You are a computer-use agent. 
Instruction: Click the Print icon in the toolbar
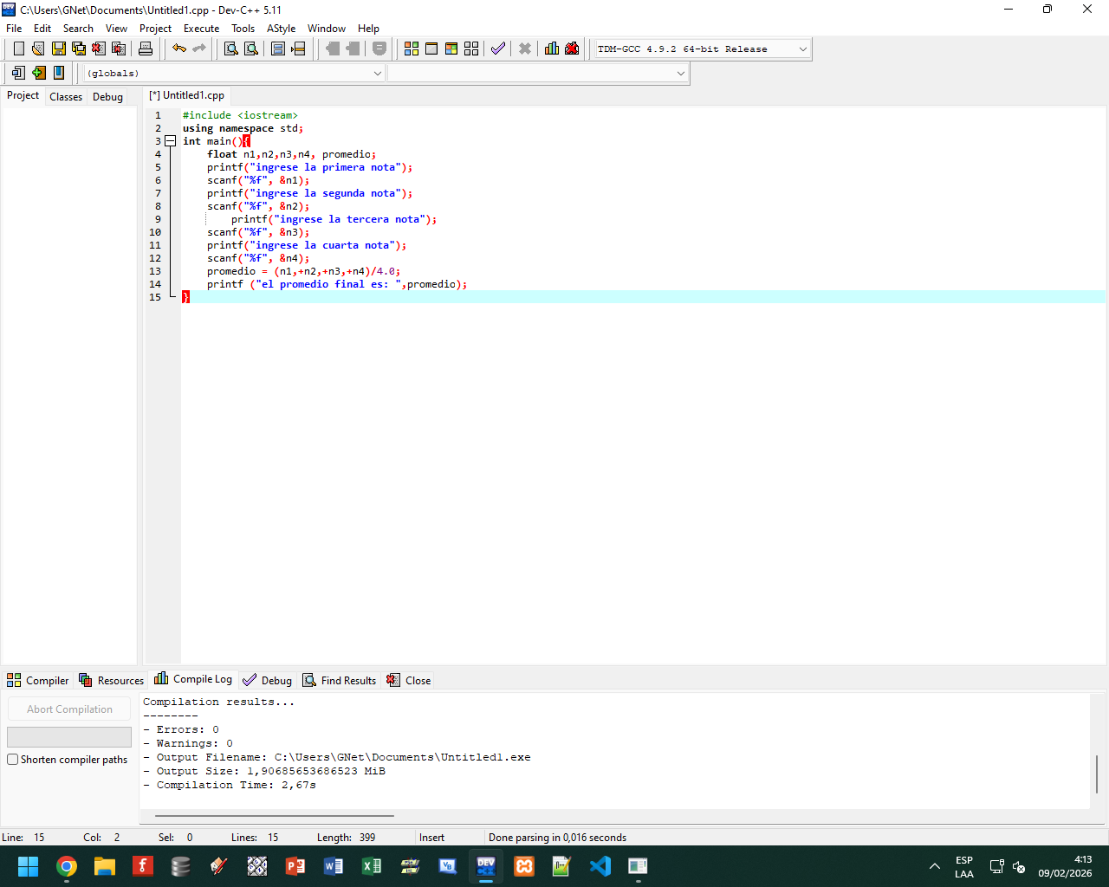(146, 49)
